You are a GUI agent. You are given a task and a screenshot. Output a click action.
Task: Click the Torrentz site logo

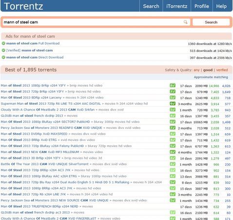[x=23, y=6]
